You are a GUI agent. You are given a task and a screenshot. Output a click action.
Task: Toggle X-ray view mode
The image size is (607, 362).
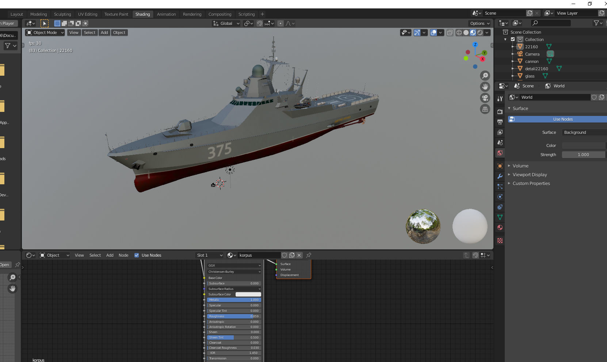pos(450,33)
